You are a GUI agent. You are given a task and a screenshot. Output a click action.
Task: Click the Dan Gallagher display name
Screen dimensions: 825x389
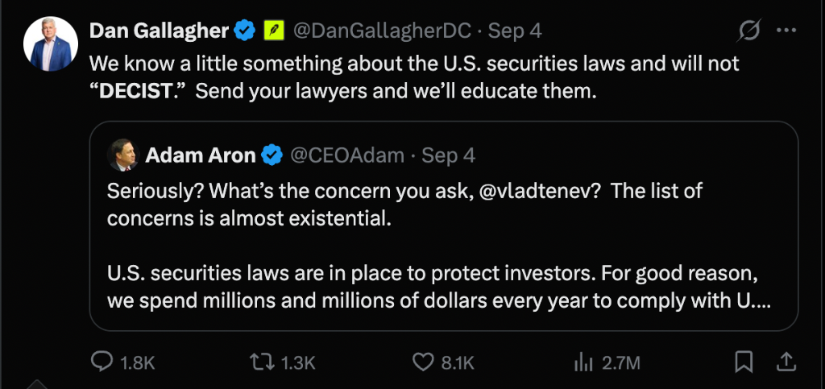click(x=159, y=31)
